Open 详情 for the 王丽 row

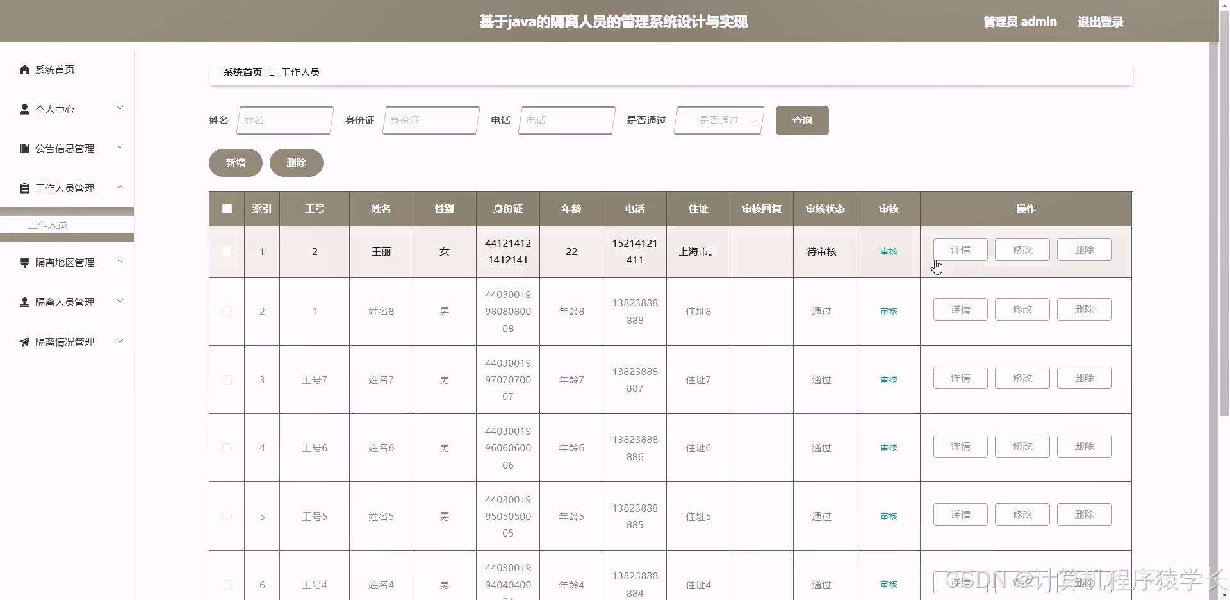click(960, 250)
